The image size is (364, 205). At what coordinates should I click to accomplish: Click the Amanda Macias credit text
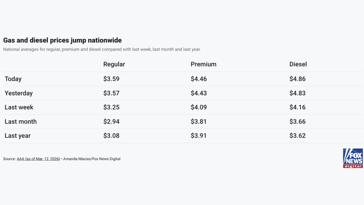(x=92, y=159)
